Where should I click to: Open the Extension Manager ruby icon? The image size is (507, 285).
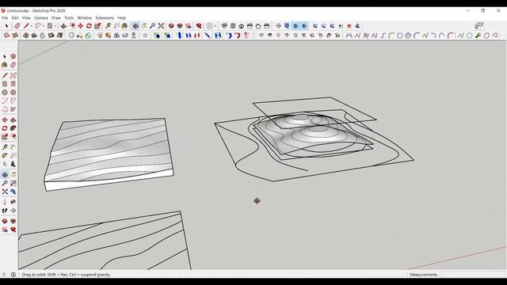tap(199, 26)
